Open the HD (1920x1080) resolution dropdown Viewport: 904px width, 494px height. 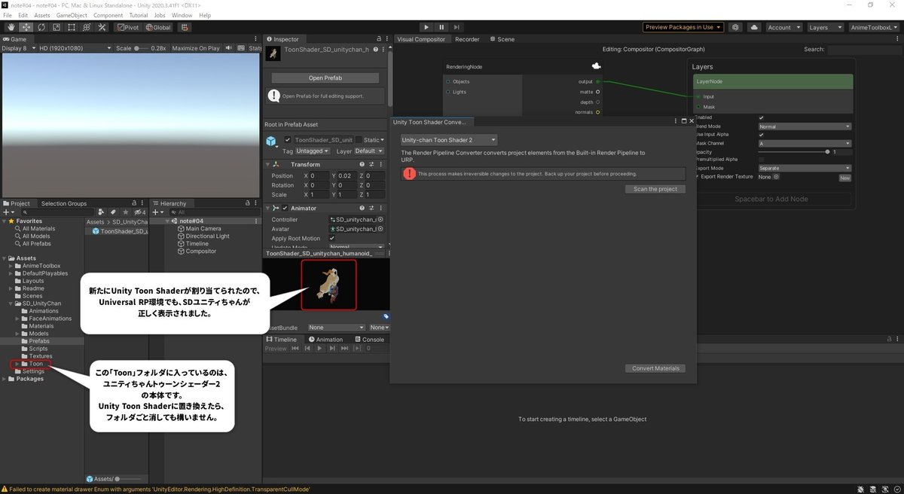[x=75, y=48]
